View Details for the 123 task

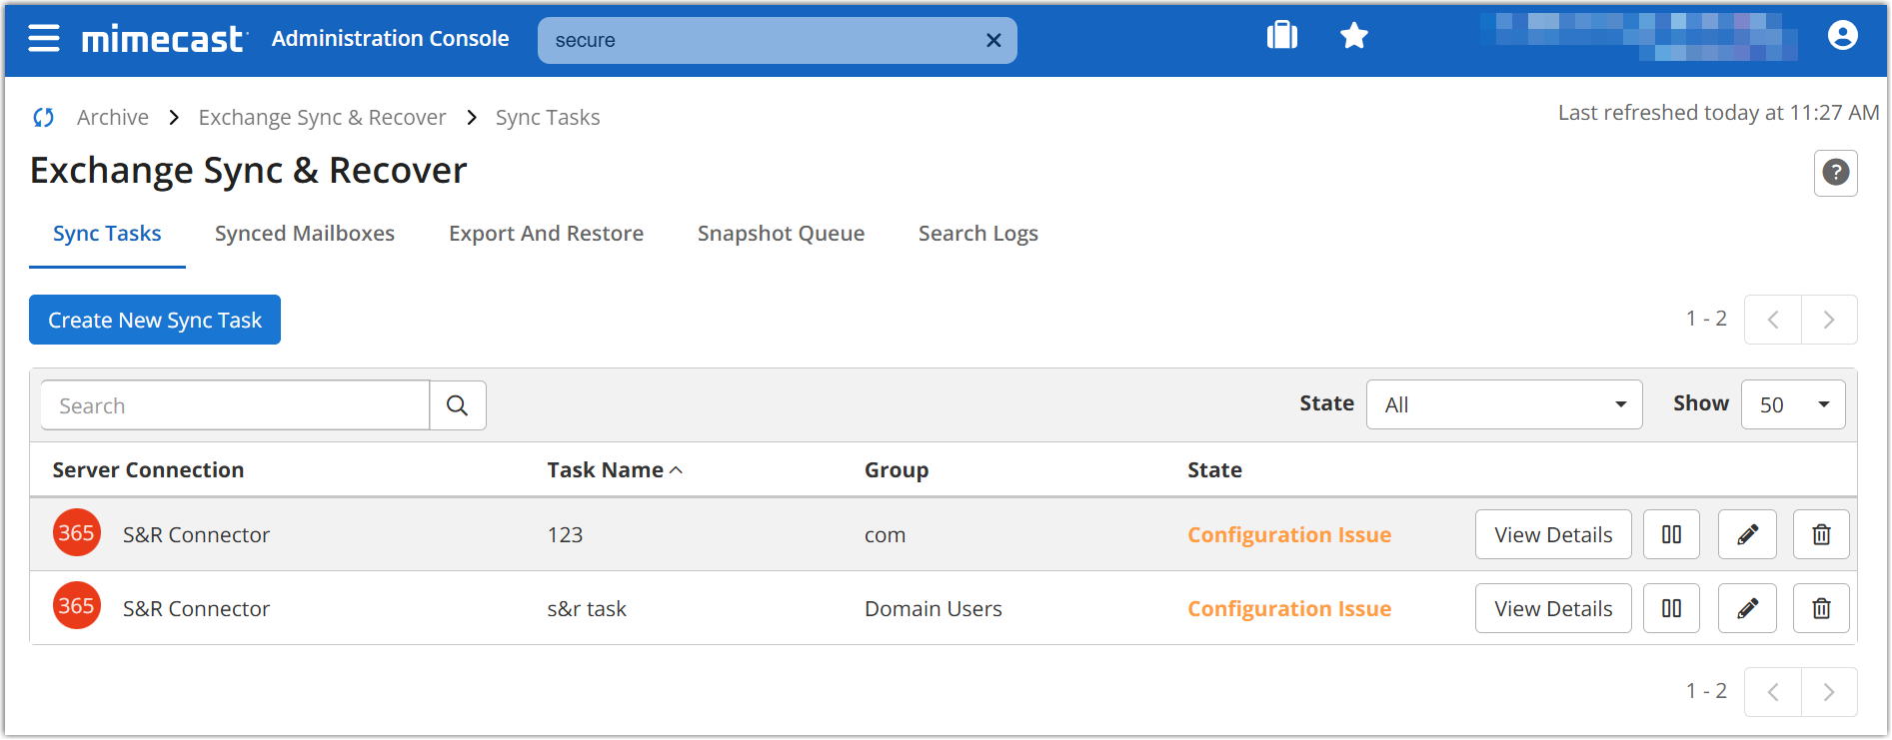(1553, 535)
